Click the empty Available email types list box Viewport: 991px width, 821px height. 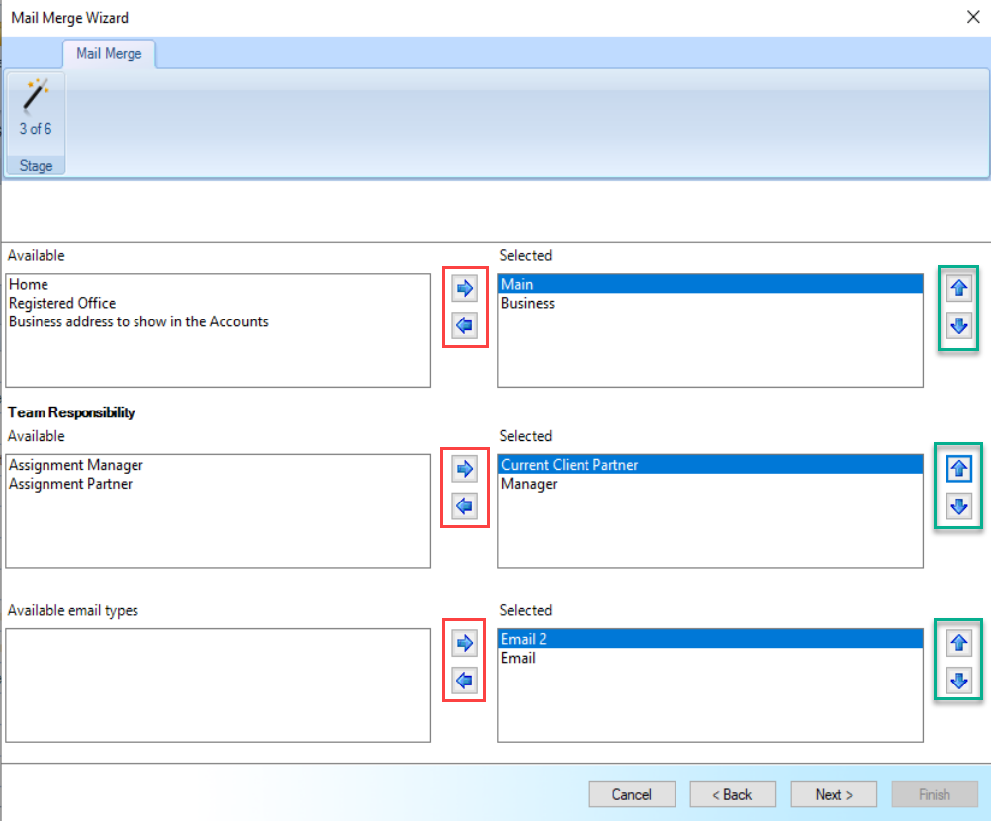coord(218,685)
